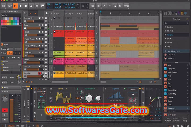The width and height of the screenshot is (191, 127).
Task: Open the browser grid view icon
Action: [x=166, y=13]
